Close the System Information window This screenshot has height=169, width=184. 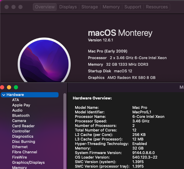[2, 87]
